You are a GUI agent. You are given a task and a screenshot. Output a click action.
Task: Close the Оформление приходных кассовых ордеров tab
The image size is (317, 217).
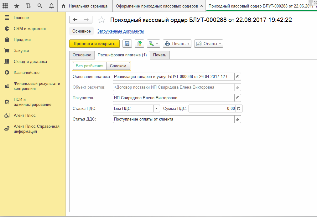tap(201, 6)
